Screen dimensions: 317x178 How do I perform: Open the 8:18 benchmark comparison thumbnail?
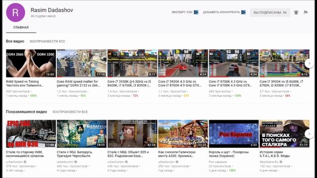(284, 63)
